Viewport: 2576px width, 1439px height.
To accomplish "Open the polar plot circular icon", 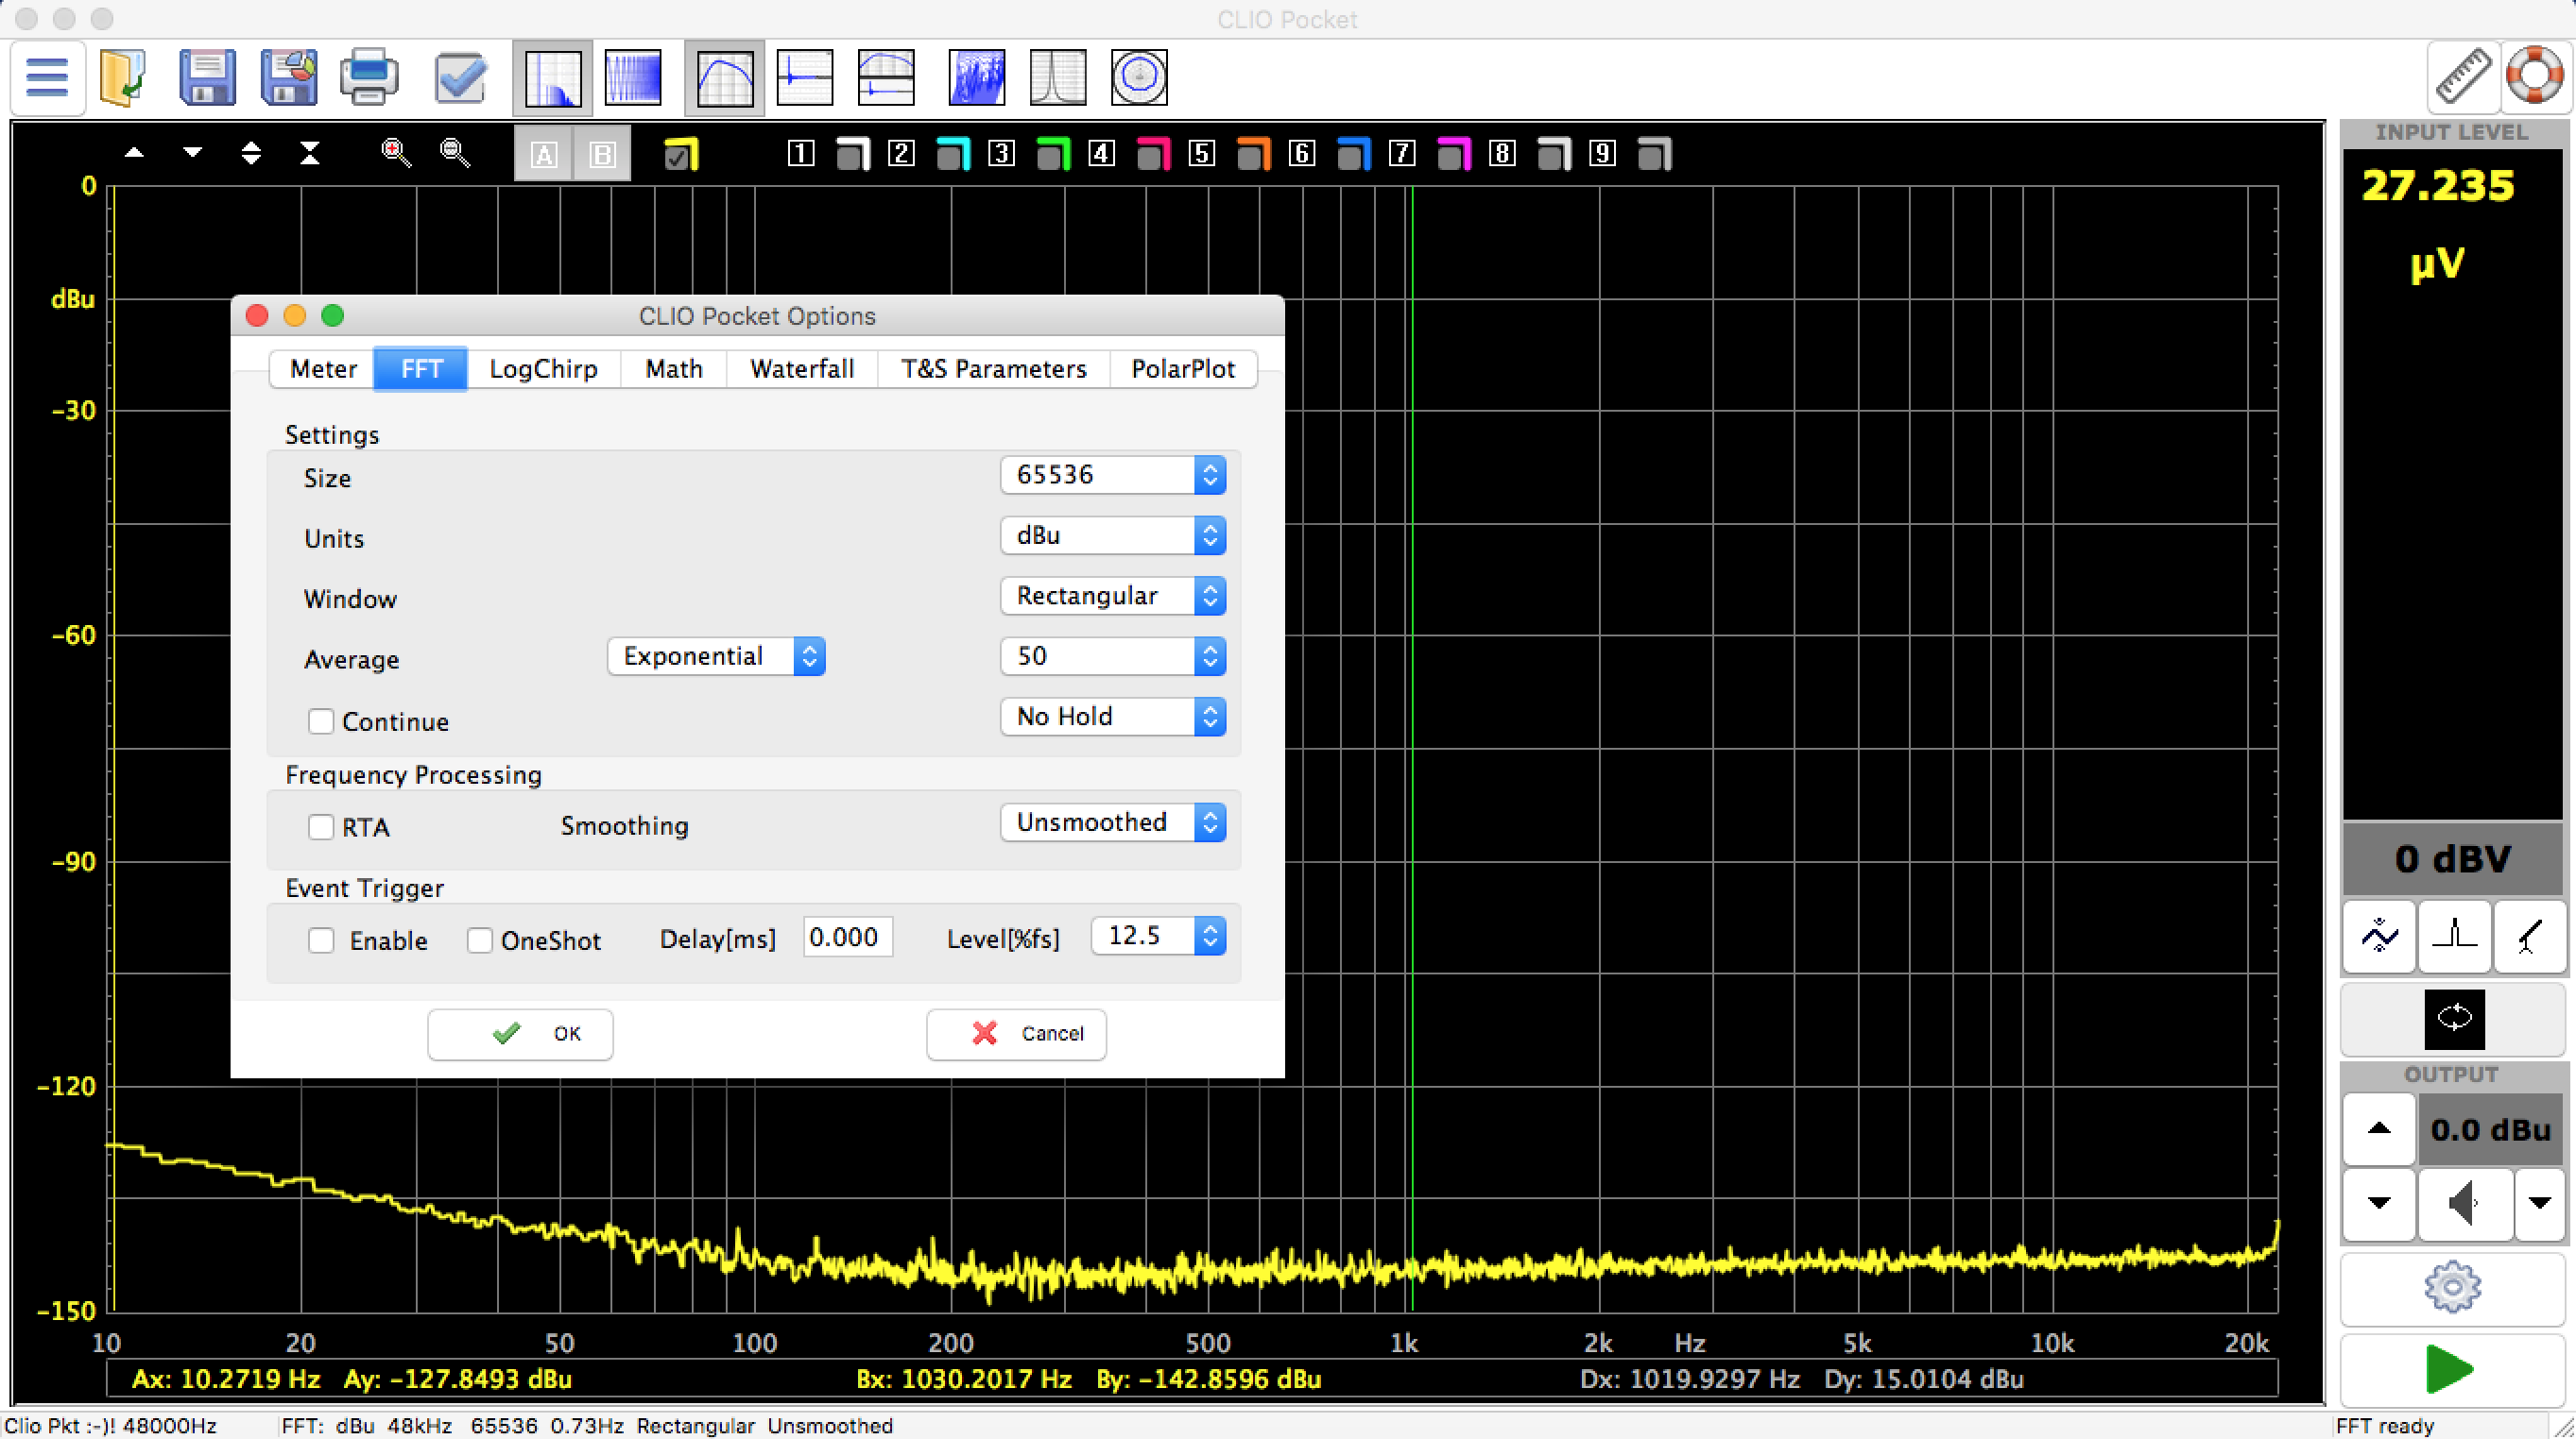I will point(1139,76).
